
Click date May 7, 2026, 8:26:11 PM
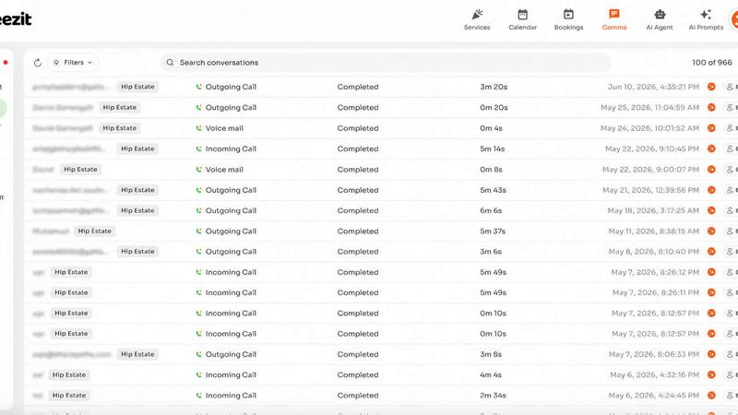pos(655,292)
